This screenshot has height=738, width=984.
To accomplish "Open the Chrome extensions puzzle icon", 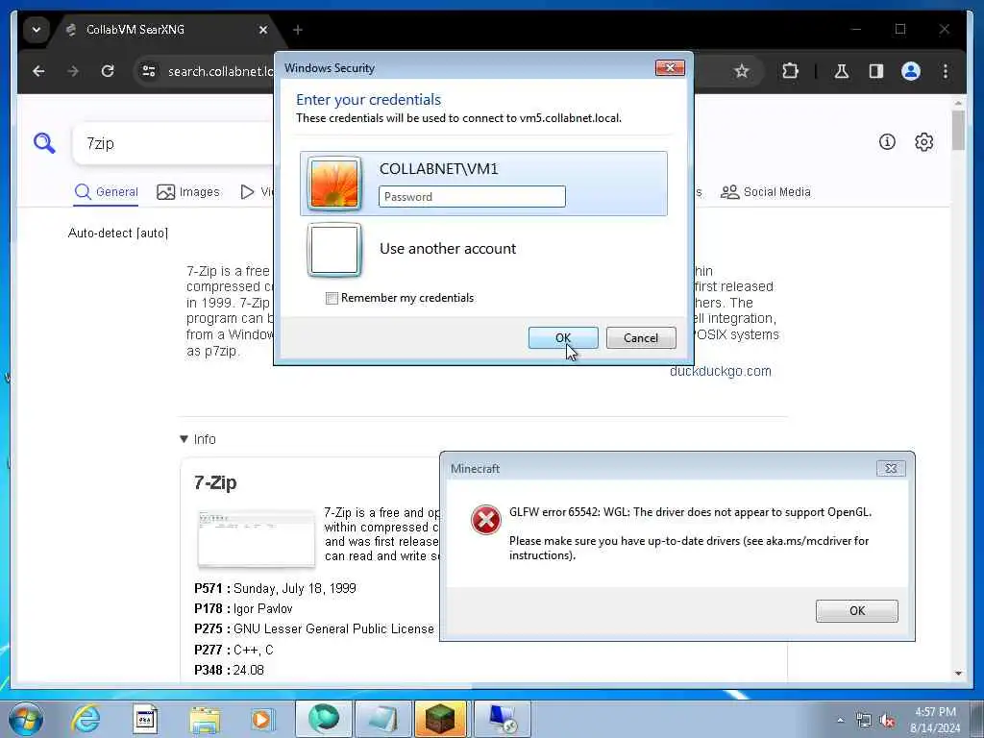I will coord(790,71).
